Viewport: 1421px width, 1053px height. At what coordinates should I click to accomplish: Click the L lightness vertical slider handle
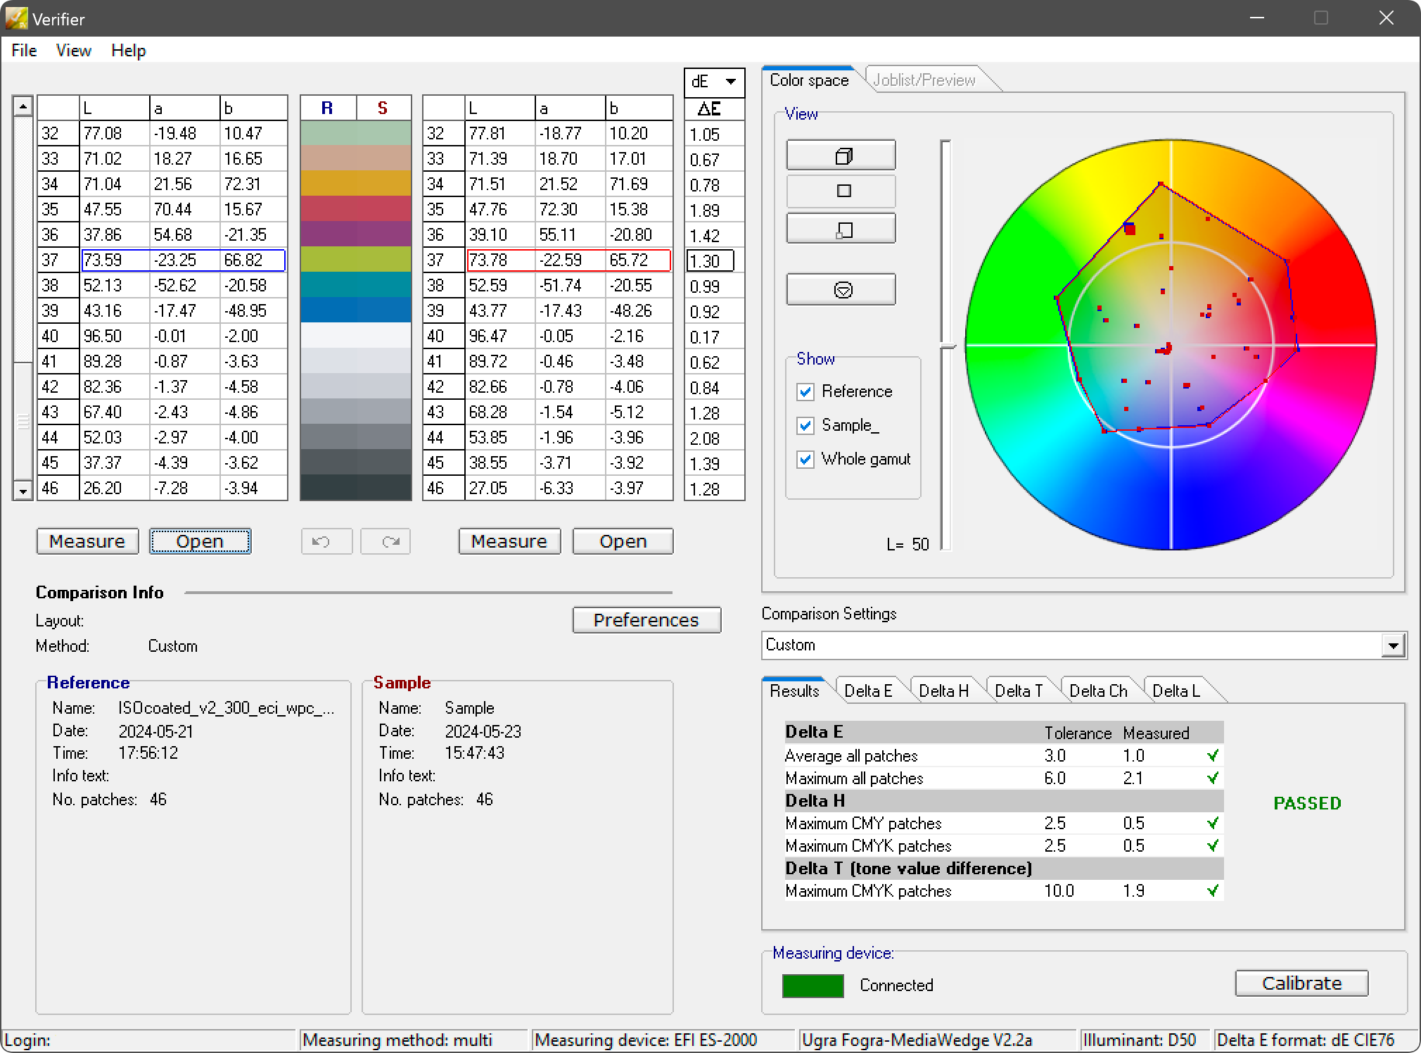(948, 346)
